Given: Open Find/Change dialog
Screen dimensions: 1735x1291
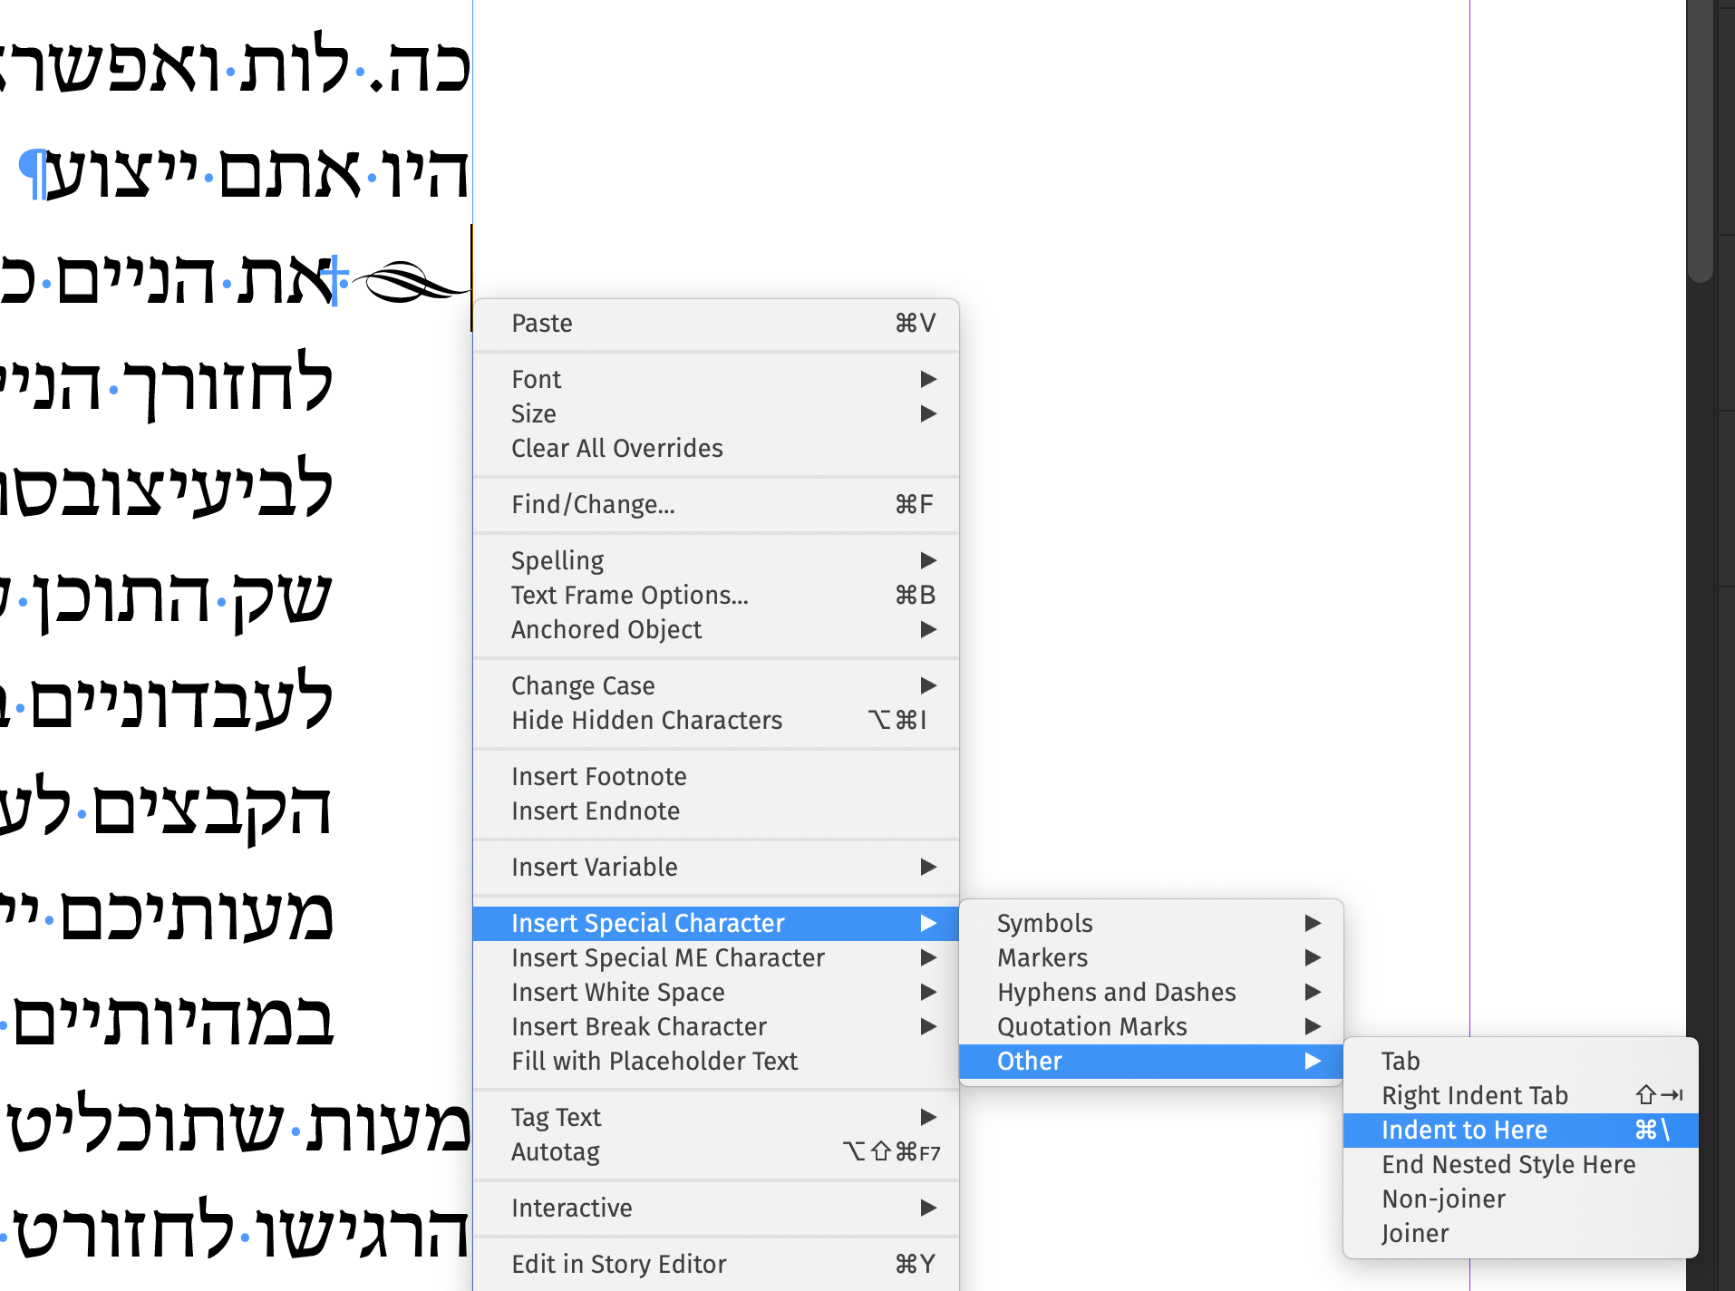Looking at the screenshot, I should click(716, 504).
